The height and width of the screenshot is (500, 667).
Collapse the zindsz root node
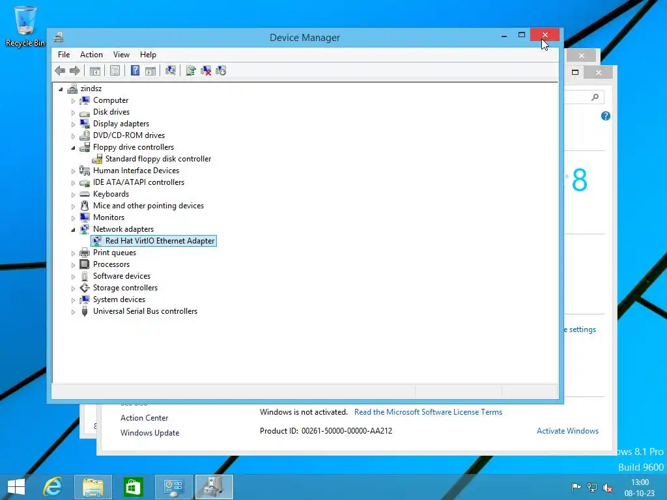coord(61,89)
